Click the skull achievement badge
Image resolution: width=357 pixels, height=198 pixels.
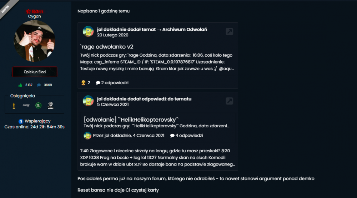click(50, 105)
